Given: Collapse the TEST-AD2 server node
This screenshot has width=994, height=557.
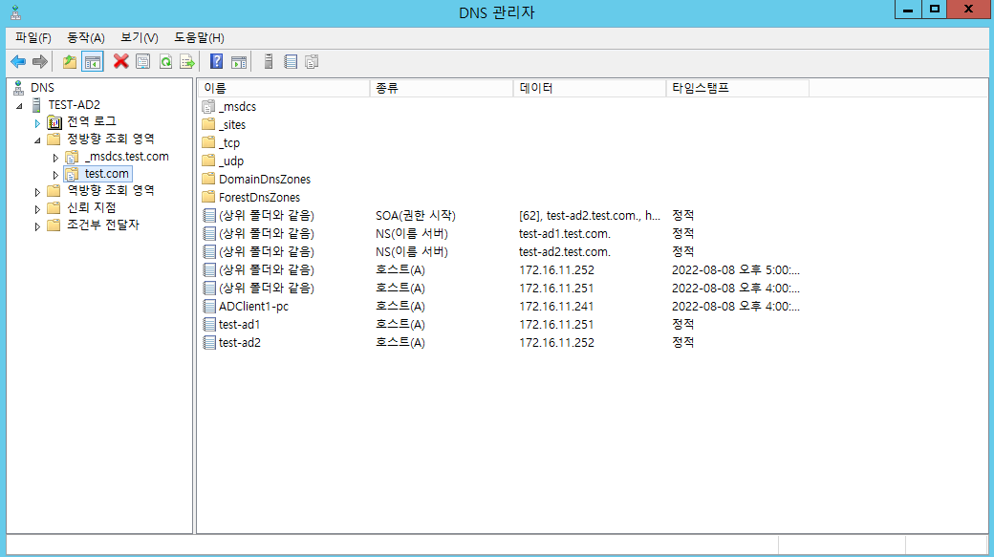Looking at the screenshot, I should (x=20, y=106).
